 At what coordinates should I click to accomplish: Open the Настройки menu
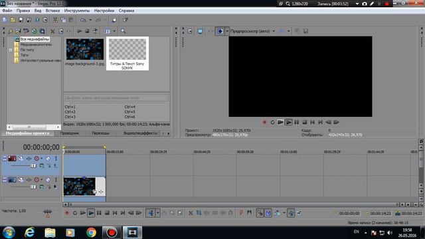104,11
